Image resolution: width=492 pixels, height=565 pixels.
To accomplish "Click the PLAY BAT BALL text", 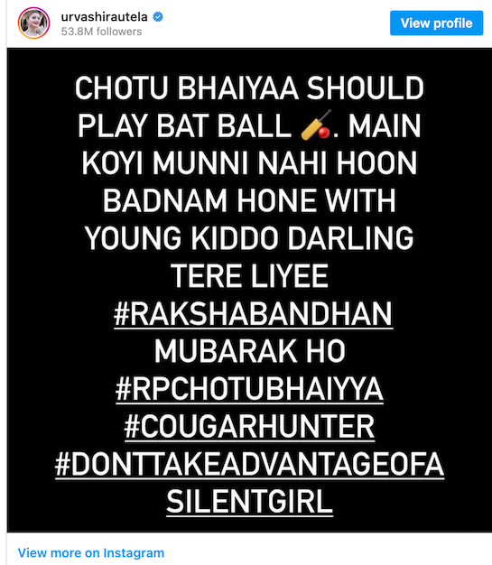I will [184, 126].
